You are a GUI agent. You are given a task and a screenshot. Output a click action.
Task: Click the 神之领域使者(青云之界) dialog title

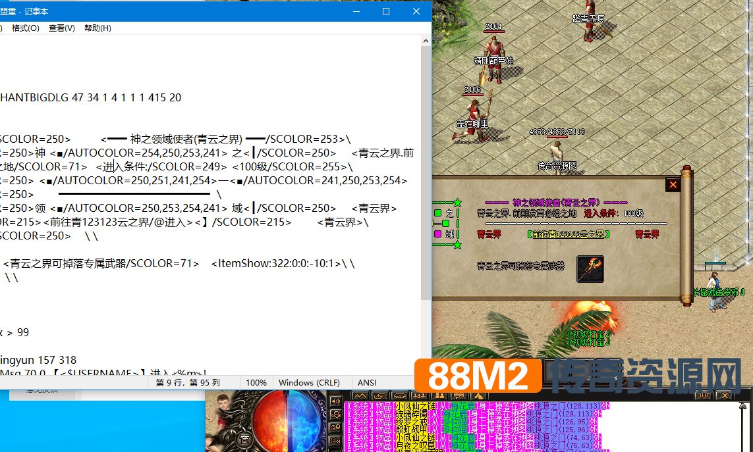556,203
